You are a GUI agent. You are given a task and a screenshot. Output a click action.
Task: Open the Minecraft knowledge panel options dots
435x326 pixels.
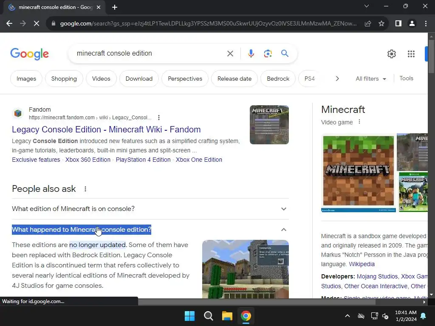click(359, 122)
